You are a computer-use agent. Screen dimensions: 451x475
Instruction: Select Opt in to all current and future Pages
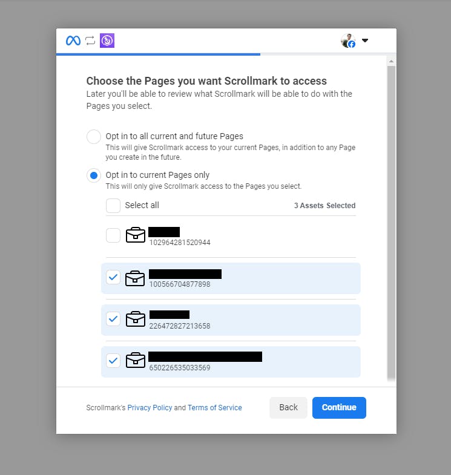tap(94, 137)
